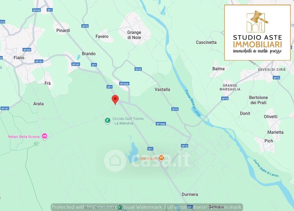Click the Durinera place label
The image size is (294, 211).
click(x=190, y=194)
